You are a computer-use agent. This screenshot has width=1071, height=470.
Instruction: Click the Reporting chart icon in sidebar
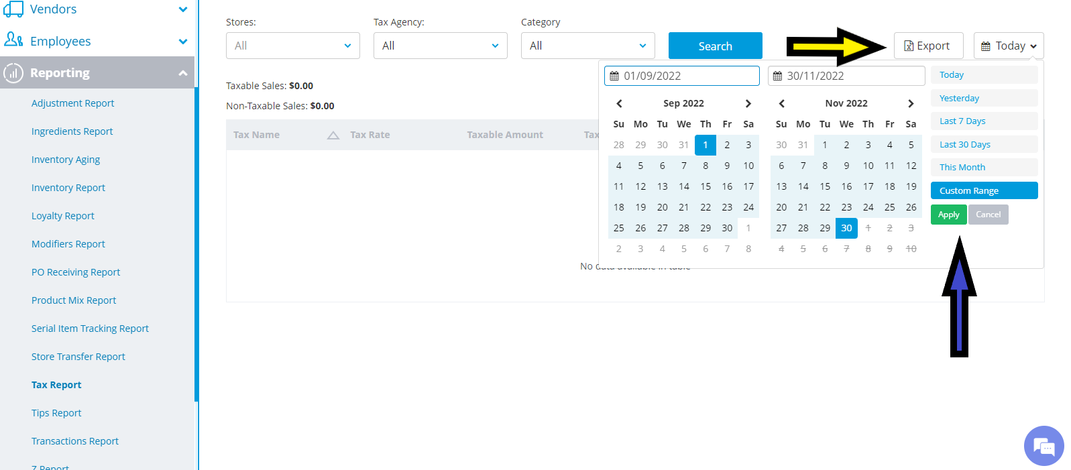point(13,72)
